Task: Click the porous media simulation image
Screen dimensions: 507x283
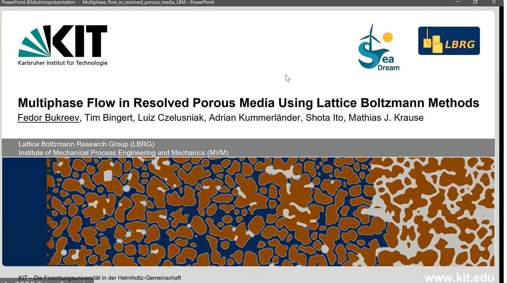Action: tap(248, 211)
